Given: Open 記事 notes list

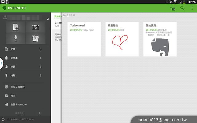Looking at the screenshot, I should click(x=23, y=49).
